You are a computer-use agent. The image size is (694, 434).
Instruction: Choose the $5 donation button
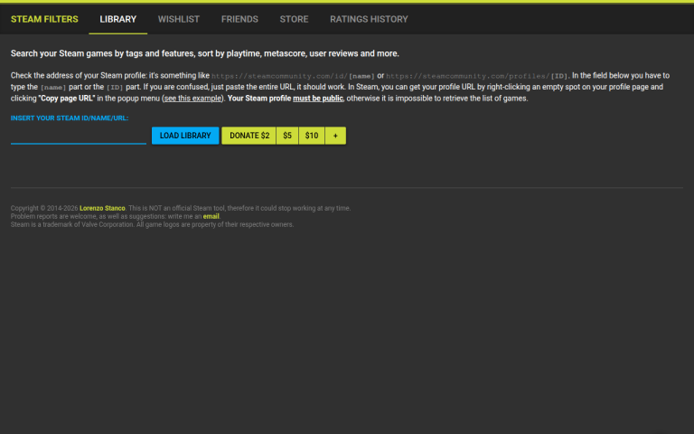(287, 136)
